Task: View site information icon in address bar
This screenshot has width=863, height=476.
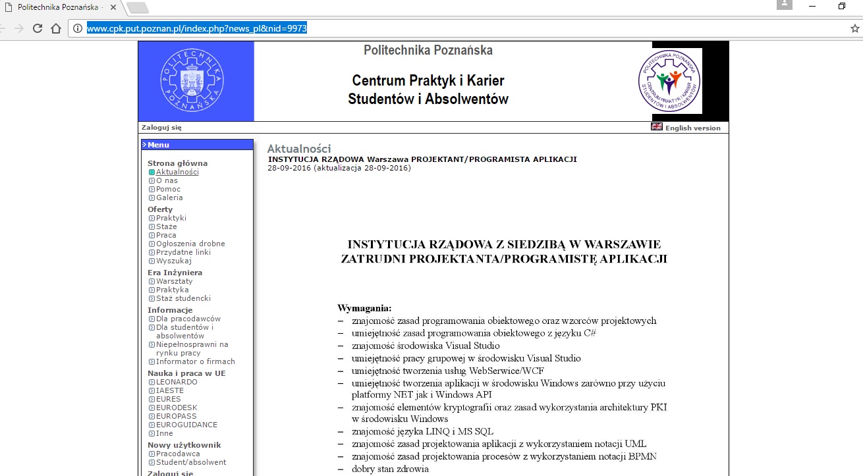Action: (77, 28)
